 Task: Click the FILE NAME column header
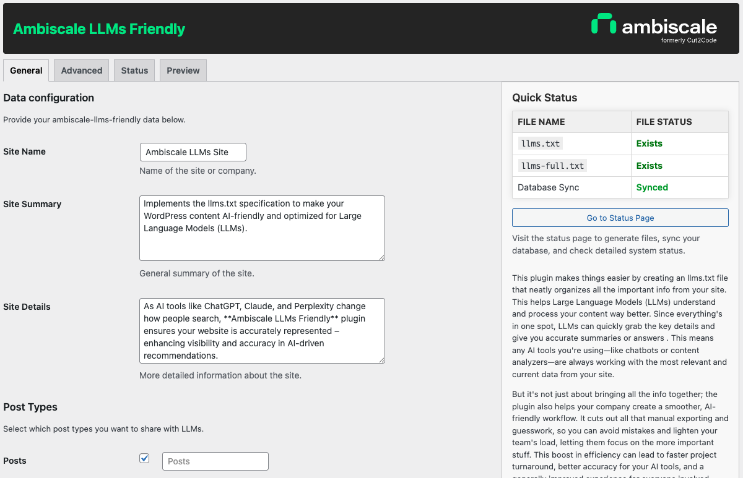[541, 122]
